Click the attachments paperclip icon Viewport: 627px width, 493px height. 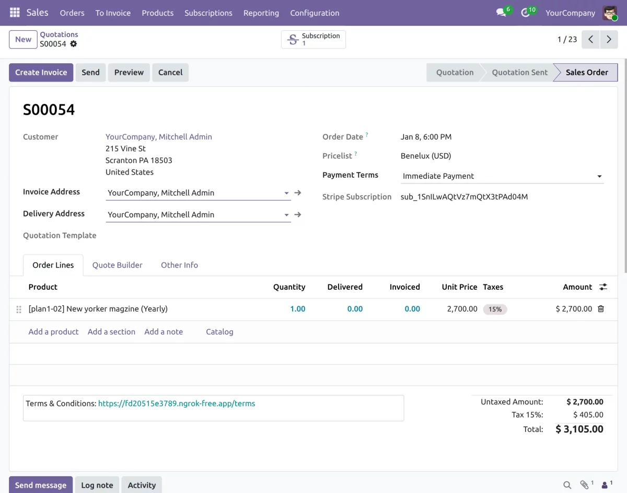tap(585, 485)
